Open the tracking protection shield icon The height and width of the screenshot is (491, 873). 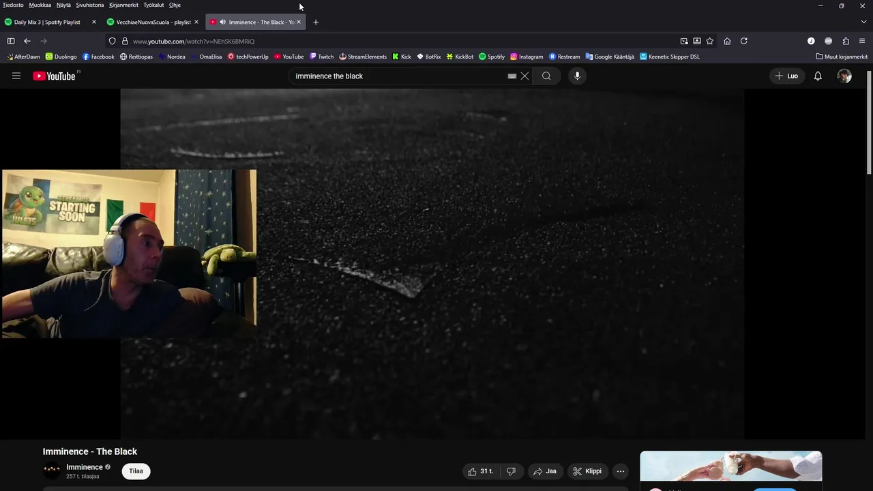(x=113, y=41)
